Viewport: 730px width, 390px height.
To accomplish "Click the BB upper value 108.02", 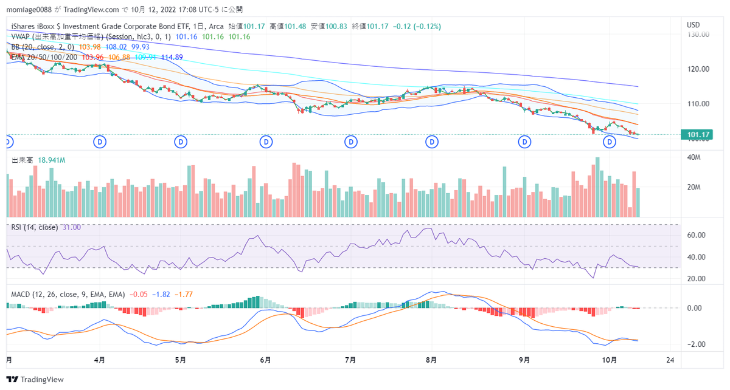I will pos(116,47).
